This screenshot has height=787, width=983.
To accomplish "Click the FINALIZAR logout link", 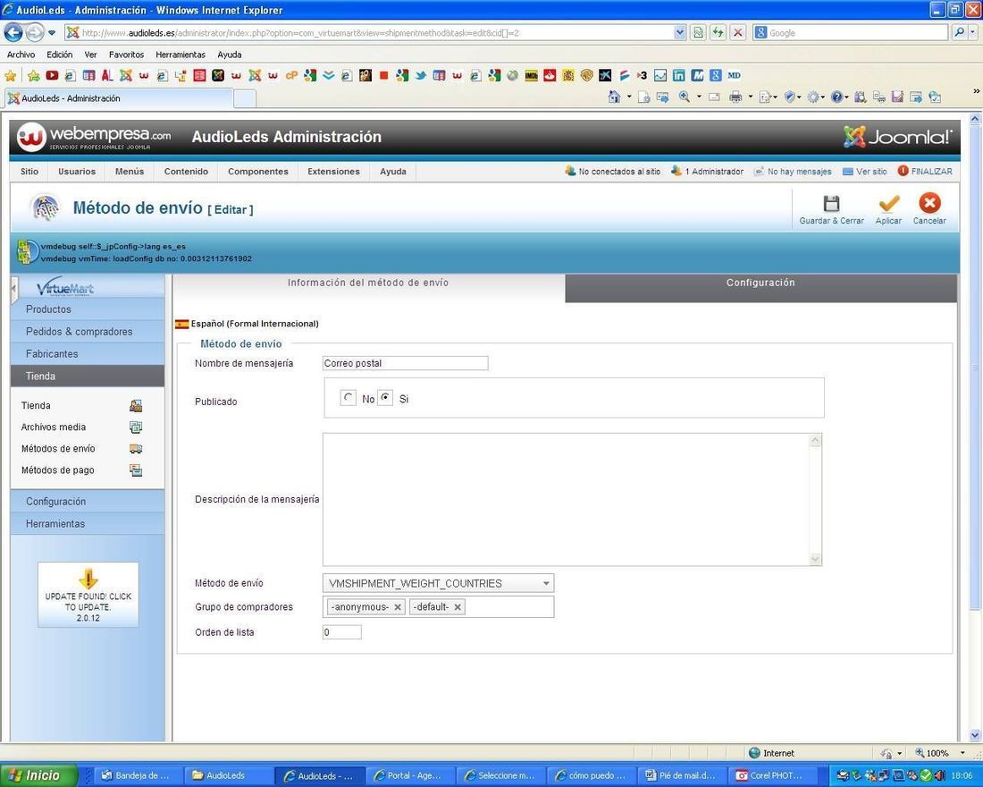I will tap(925, 172).
